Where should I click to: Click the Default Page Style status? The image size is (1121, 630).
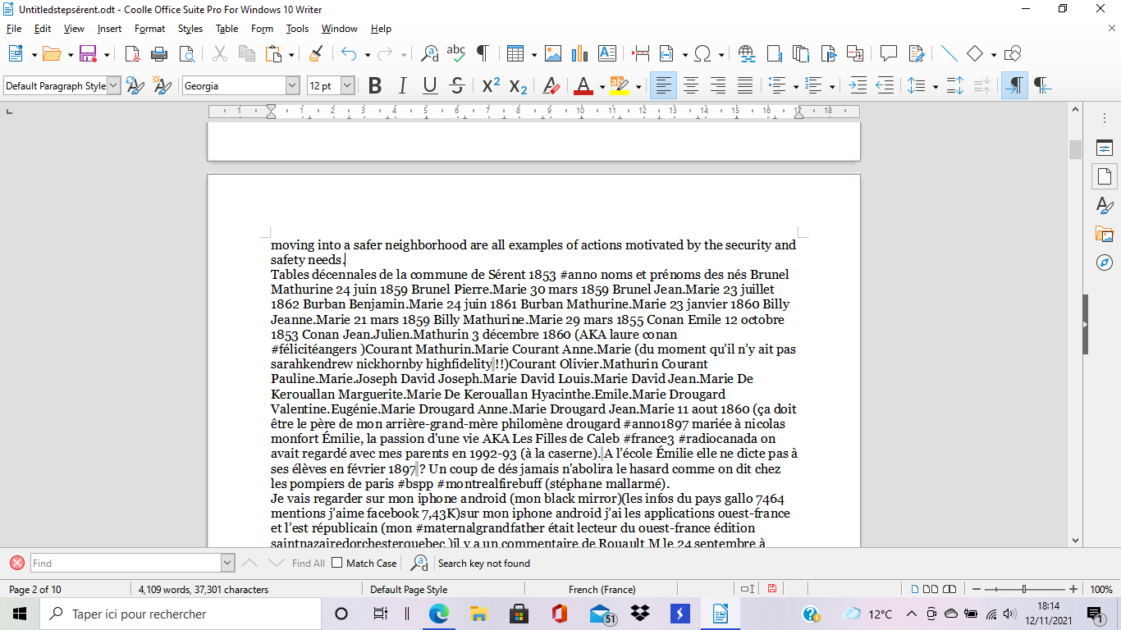click(409, 589)
